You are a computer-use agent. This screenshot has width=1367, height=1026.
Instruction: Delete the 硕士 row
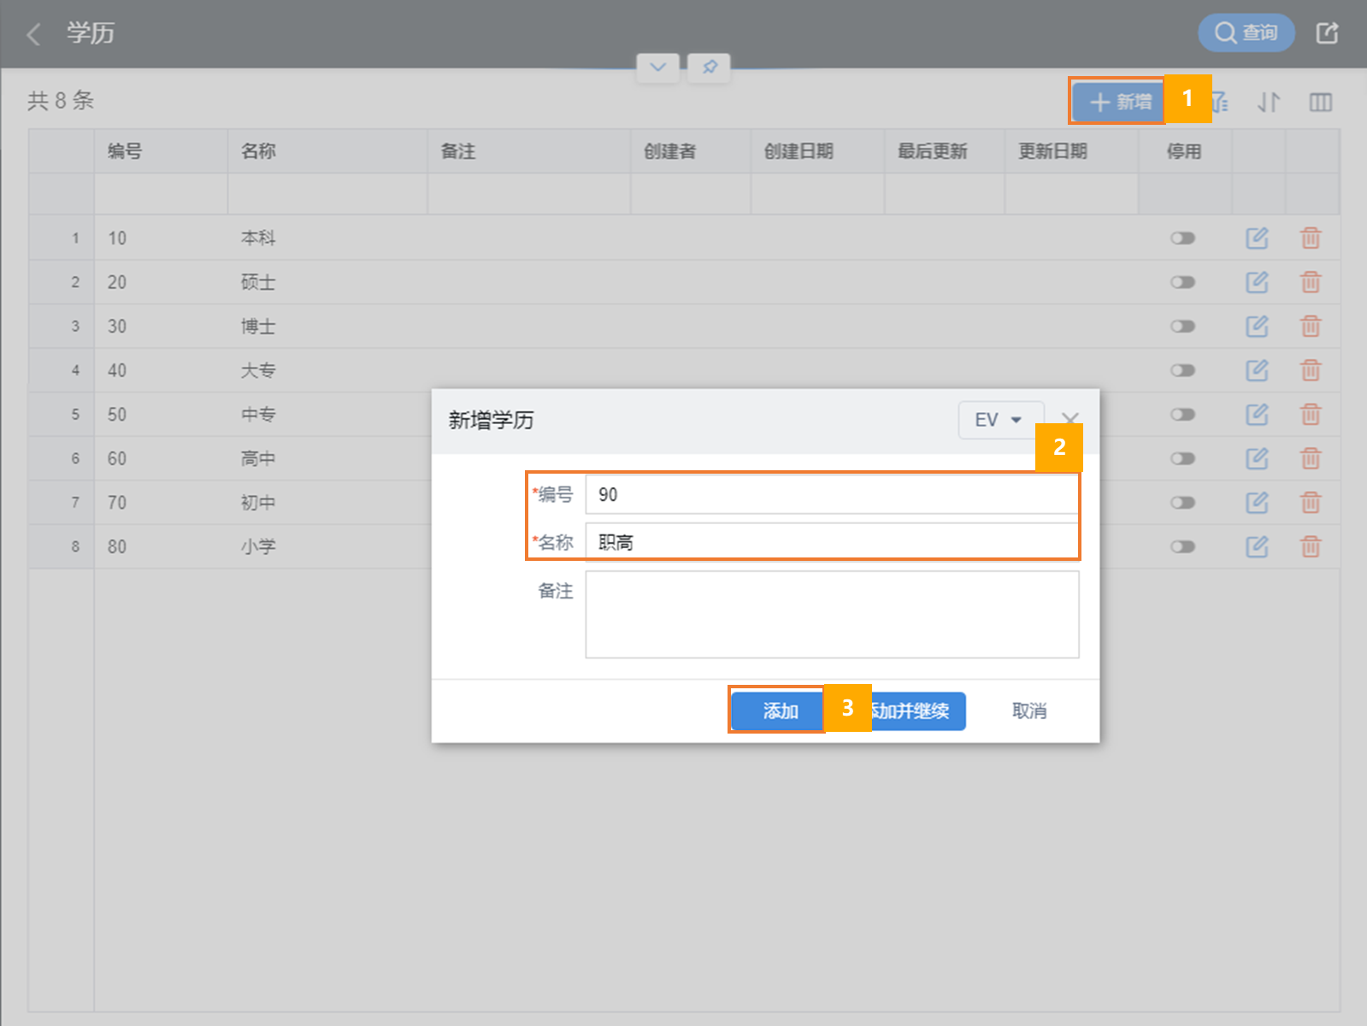point(1311,282)
